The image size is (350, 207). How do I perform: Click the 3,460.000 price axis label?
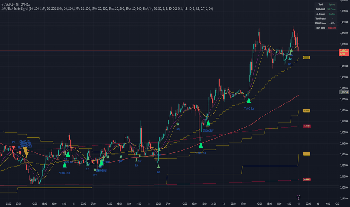tap(344, 11)
